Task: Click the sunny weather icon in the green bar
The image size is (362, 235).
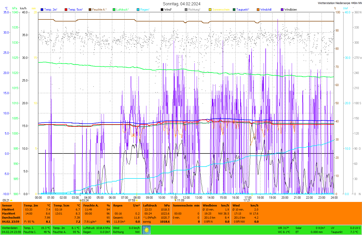Action: tap(146, 230)
